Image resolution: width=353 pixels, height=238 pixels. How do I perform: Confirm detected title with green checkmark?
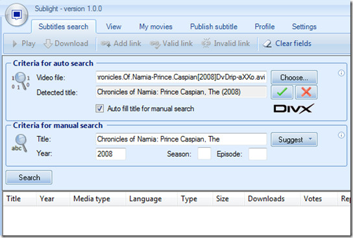coord(282,92)
